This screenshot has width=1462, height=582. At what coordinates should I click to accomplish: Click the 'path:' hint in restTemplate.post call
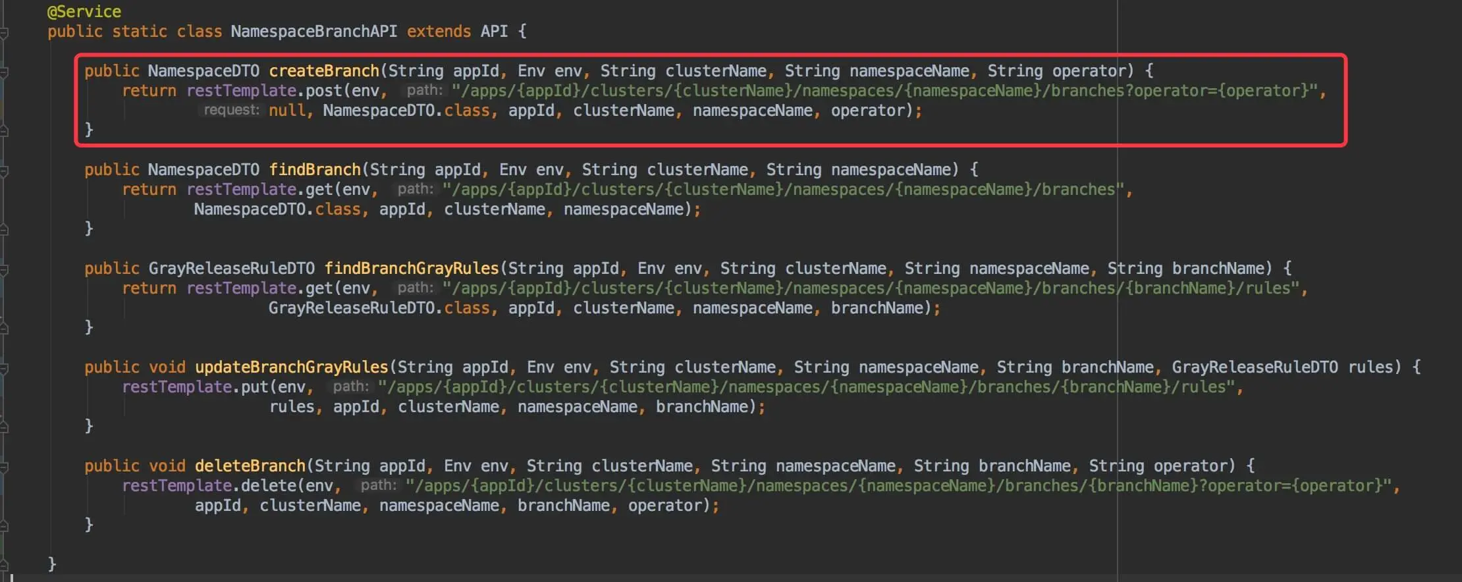pos(425,90)
